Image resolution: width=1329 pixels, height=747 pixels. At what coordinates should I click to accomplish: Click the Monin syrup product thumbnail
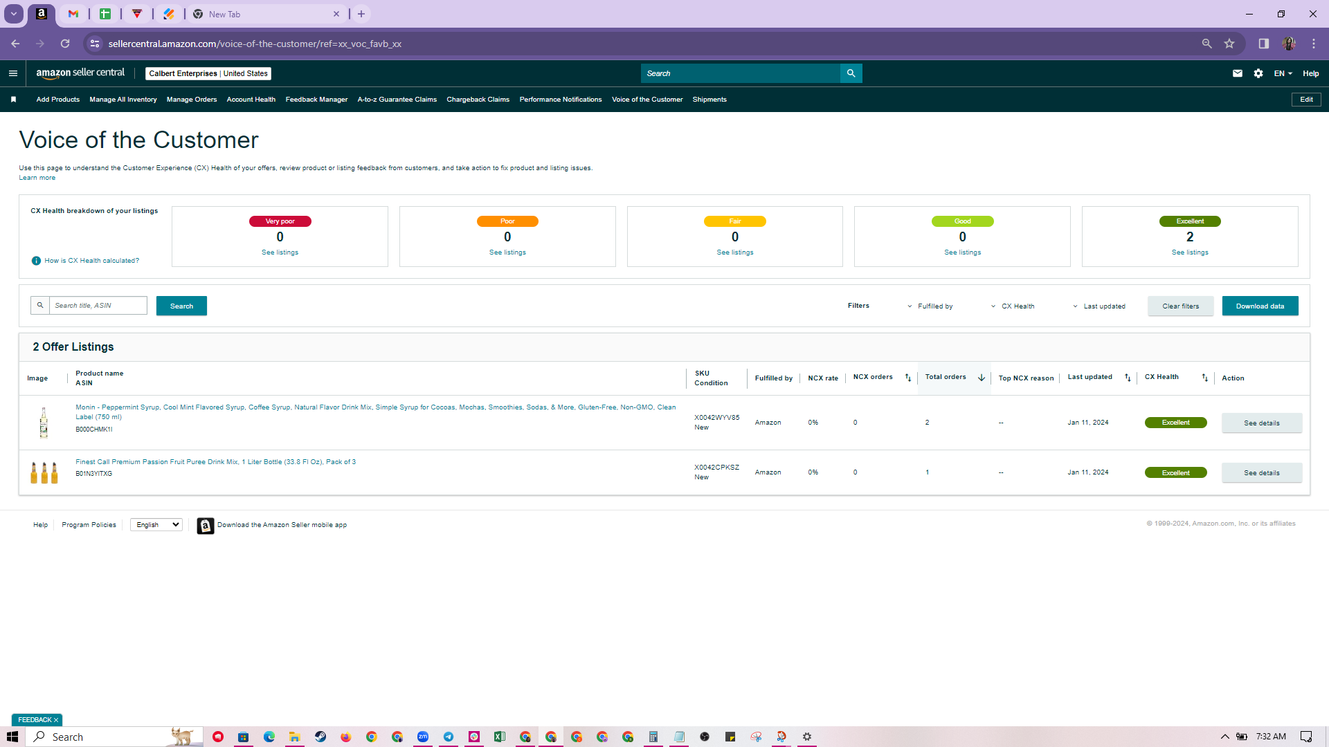point(44,423)
